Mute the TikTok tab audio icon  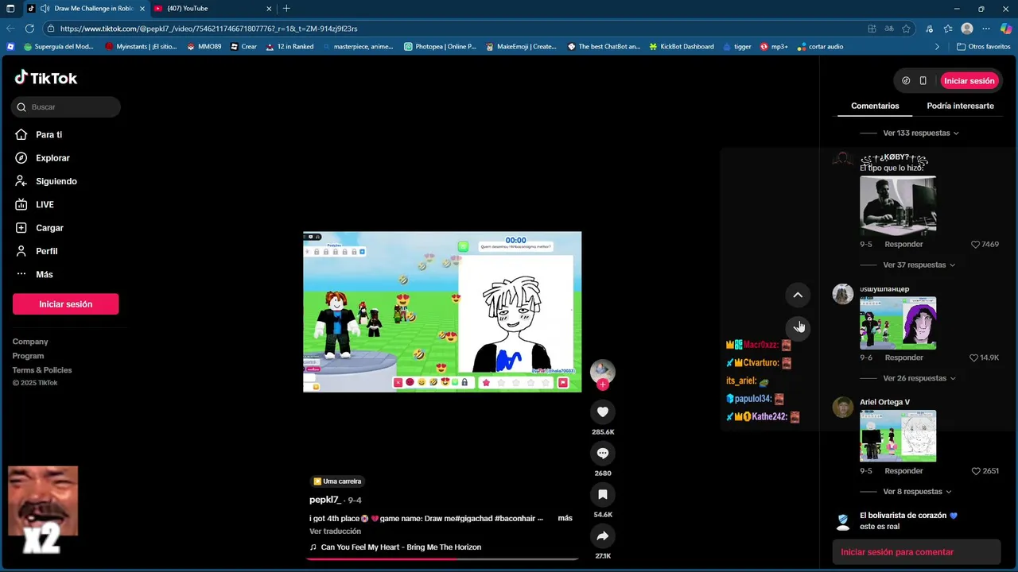tap(45, 8)
